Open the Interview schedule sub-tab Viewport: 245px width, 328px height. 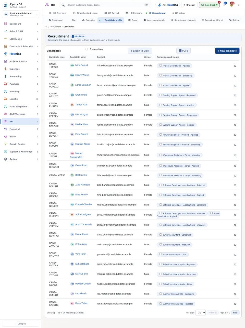click(154, 20)
